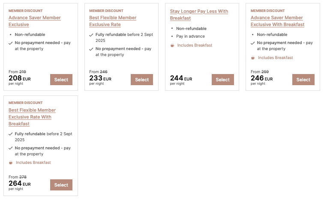The height and width of the screenshot is (199, 324).
Task: Click the breakfast cup icon in Stay Longer card
Action: (172, 45)
